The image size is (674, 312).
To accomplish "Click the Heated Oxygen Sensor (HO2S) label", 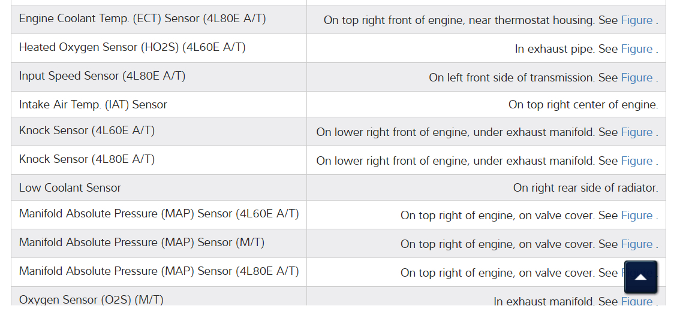I will (x=132, y=47).
